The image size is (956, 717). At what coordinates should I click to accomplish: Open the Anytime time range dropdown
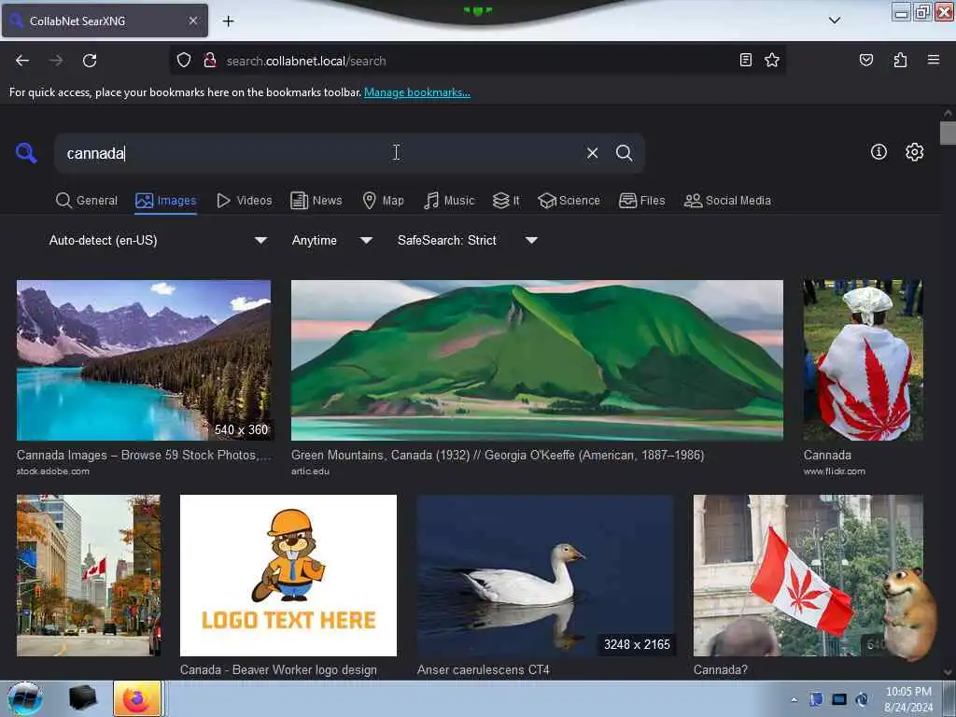331,240
